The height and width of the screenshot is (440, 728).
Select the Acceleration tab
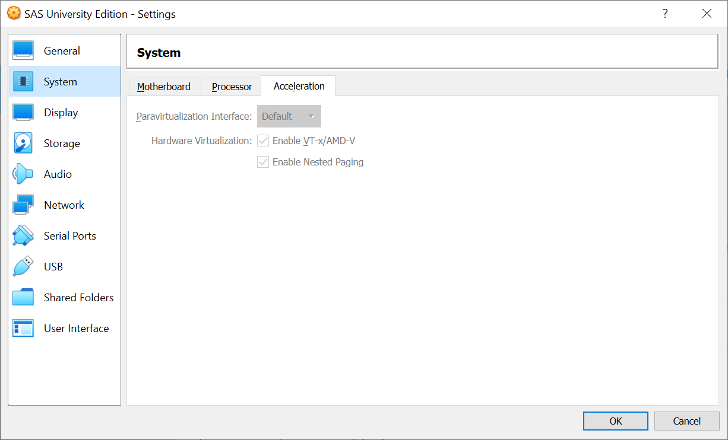click(299, 86)
